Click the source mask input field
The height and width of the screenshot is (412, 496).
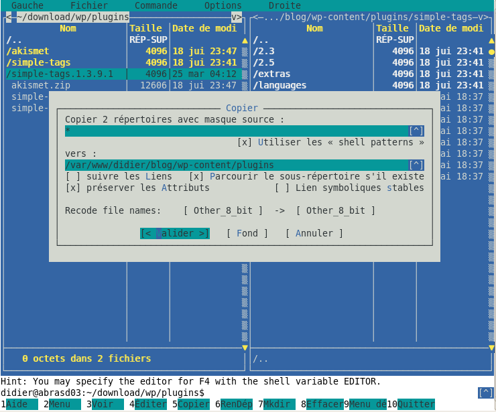(237, 131)
